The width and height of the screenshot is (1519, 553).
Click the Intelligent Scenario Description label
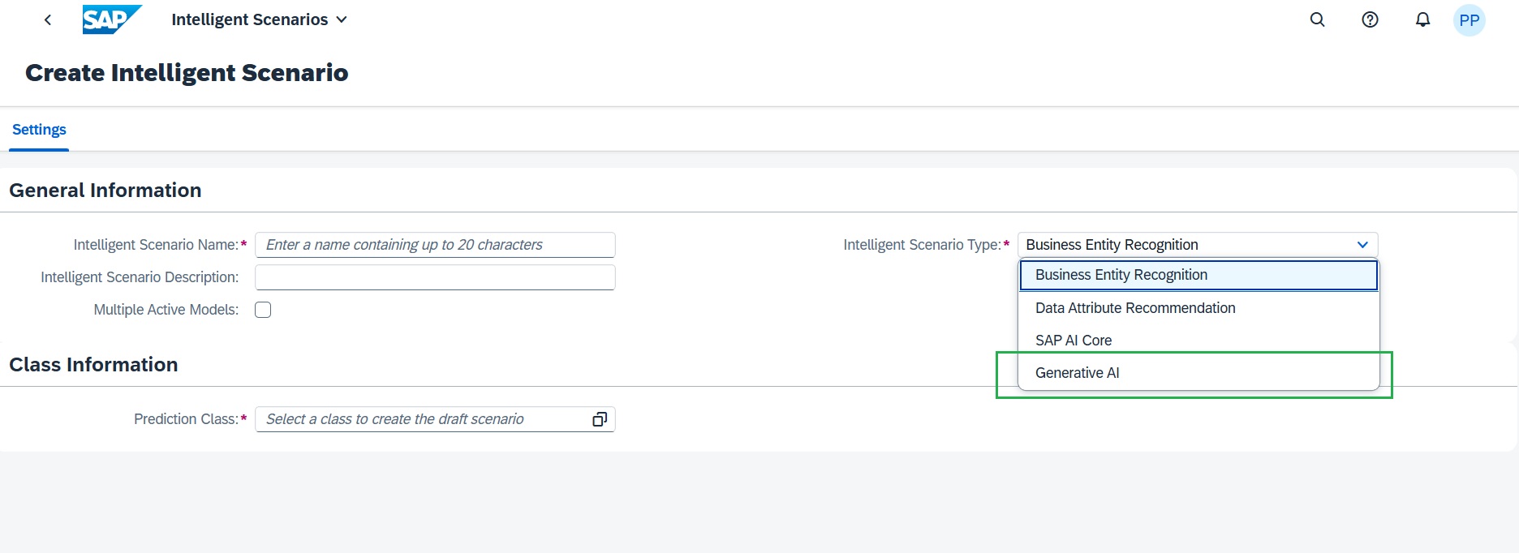pyautogui.click(x=140, y=277)
